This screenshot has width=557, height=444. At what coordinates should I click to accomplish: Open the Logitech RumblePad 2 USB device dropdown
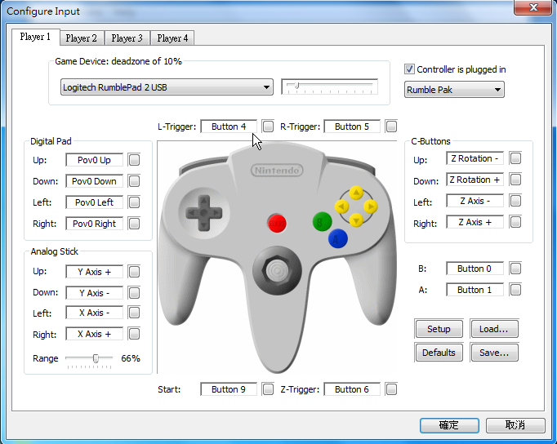click(x=167, y=87)
